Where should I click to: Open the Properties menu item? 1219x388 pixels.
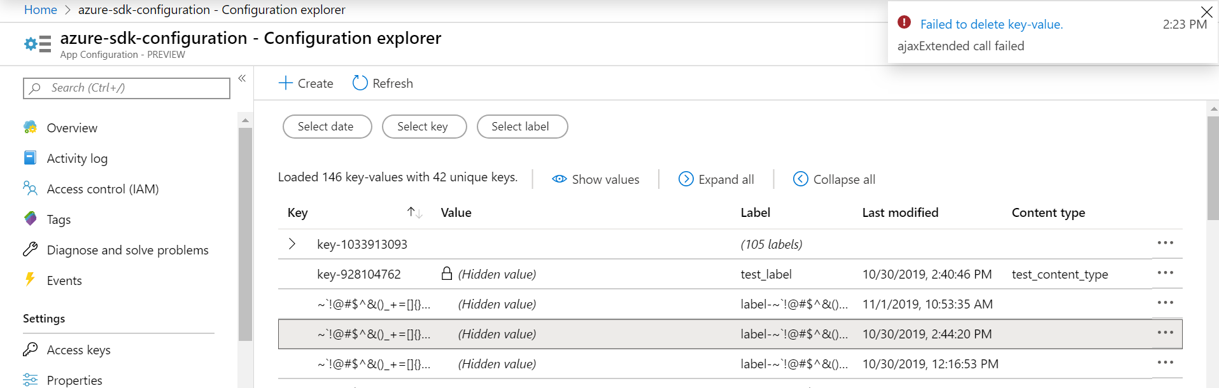click(x=74, y=380)
